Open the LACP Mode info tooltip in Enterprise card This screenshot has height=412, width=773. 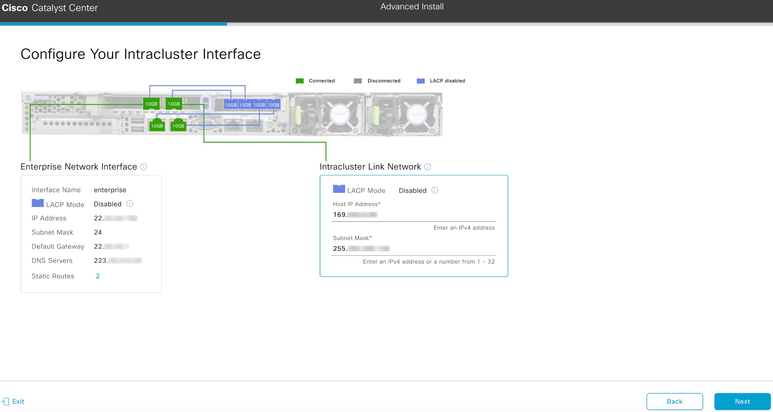click(x=130, y=204)
